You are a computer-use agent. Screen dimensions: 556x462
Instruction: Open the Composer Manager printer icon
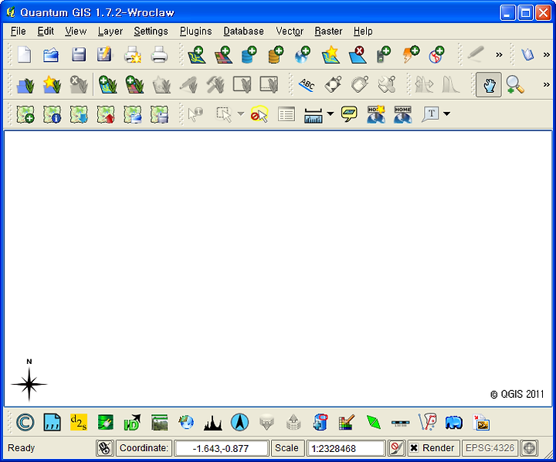coord(159,55)
